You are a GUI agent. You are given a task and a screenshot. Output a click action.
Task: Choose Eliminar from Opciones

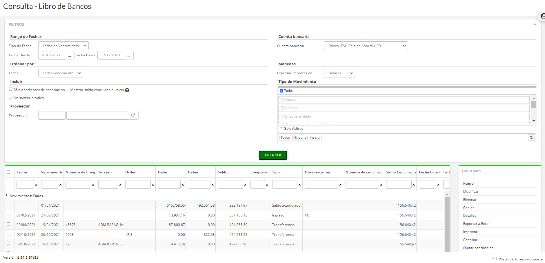[470, 200]
